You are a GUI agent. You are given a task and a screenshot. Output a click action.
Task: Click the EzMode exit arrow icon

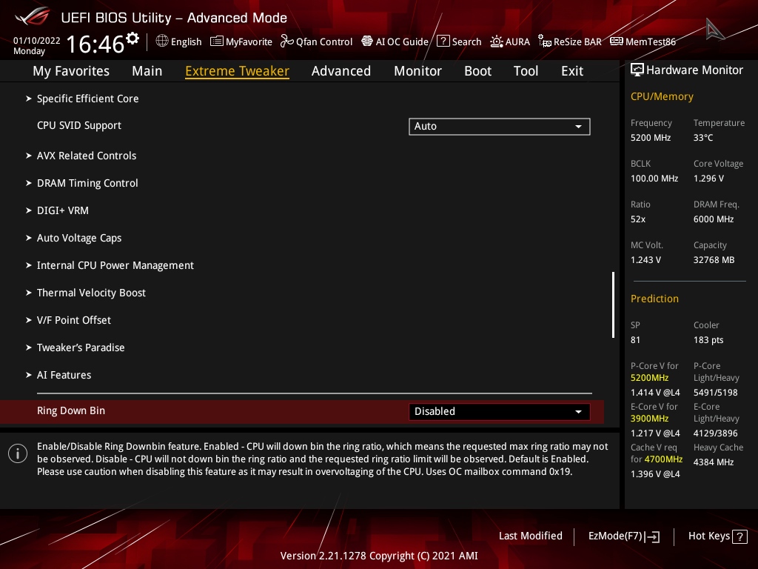652,536
